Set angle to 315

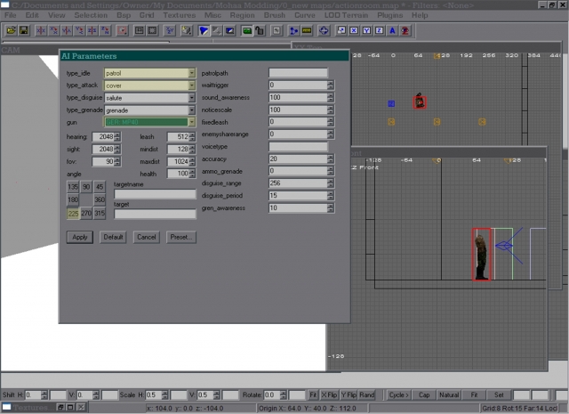tap(100, 213)
